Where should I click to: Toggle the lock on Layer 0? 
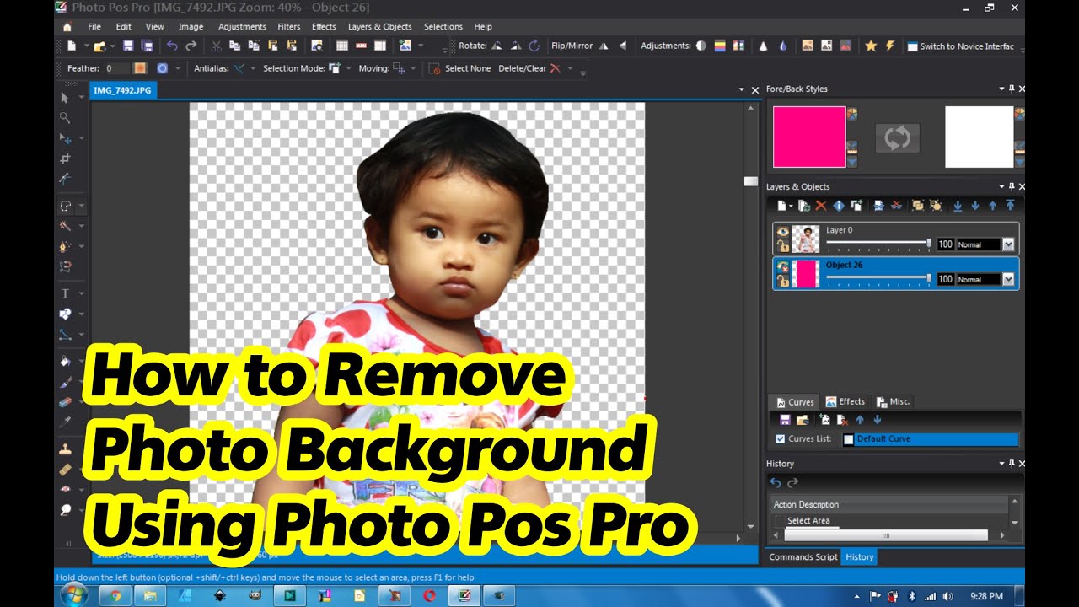pyautogui.click(x=783, y=245)
